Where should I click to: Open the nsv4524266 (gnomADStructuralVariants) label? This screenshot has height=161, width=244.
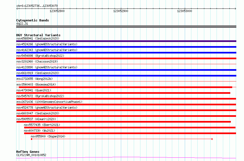coord(47,44)
